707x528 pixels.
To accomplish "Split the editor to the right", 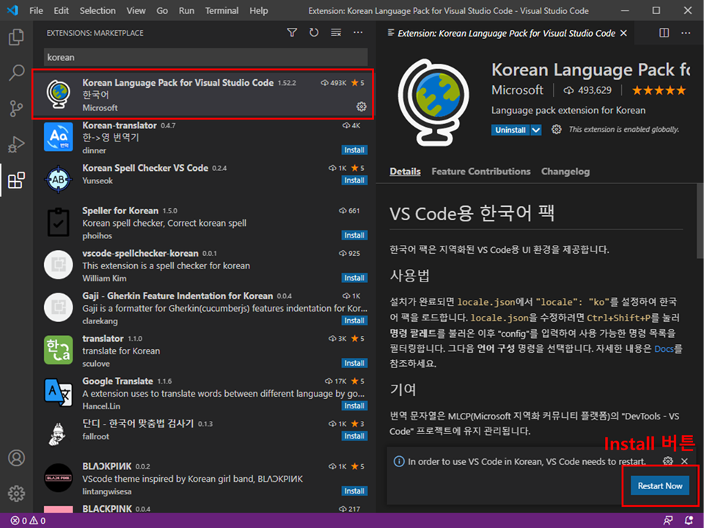I will point(664,33).
